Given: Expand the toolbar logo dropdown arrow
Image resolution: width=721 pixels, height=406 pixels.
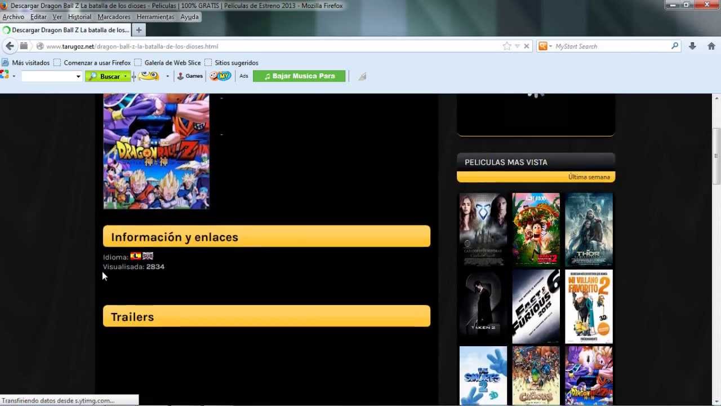Looking at the screenshot, I should click(14, 76).
